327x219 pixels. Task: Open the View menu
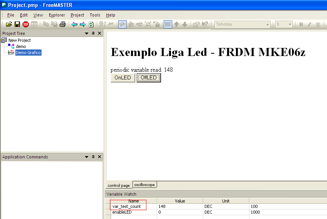coord(38,15)
